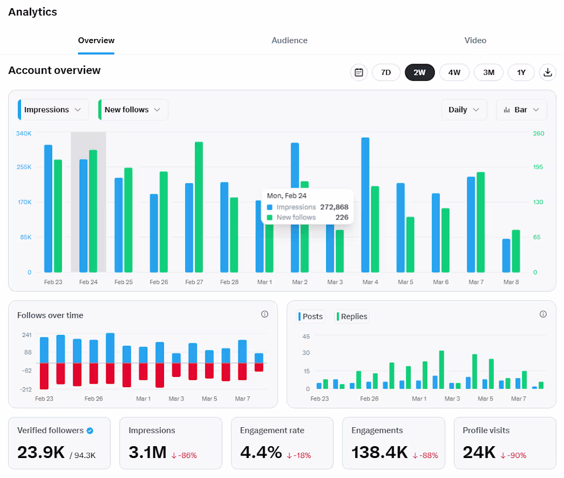Select the 3M time range button

point(489,72)
